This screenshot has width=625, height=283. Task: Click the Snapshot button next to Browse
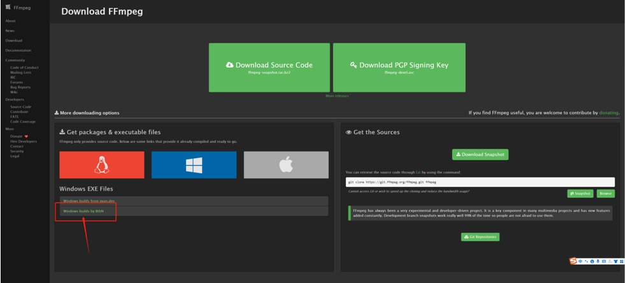(580, 193)
